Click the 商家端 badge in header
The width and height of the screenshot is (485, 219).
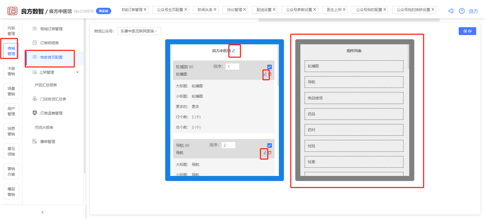tap(103, 11)
